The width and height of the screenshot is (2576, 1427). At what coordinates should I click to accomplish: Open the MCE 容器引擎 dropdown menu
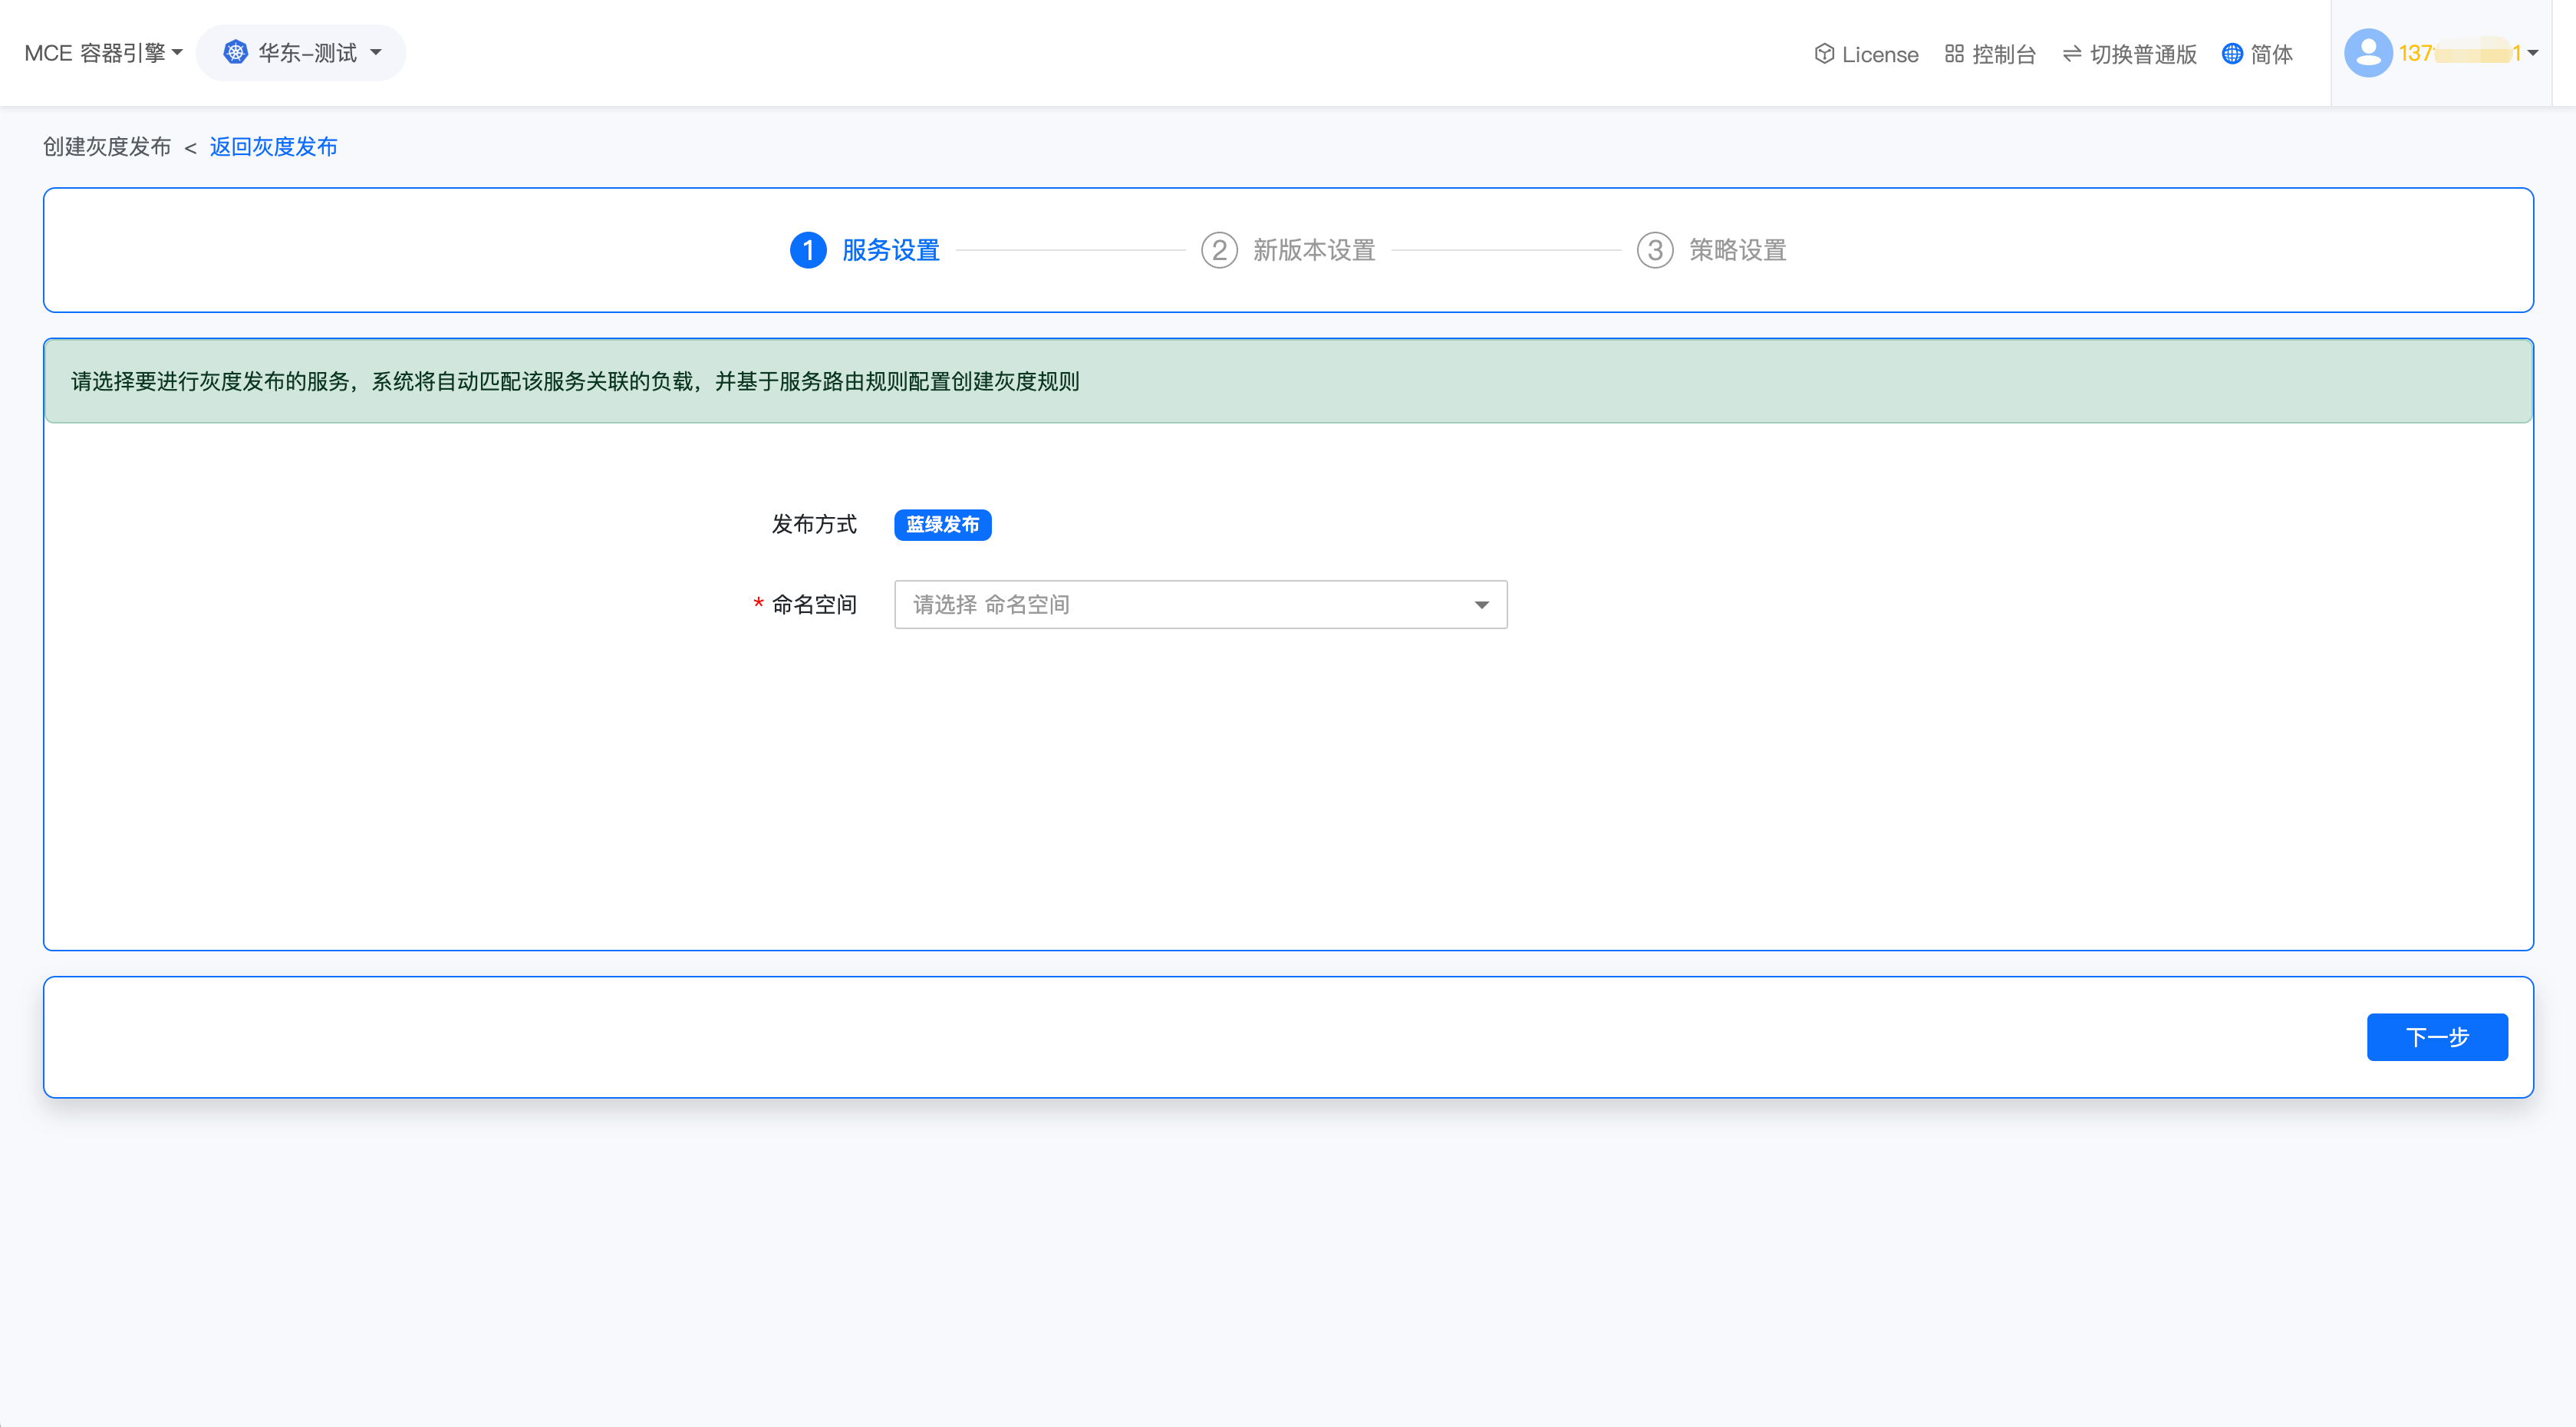click(x=103, y=53)
